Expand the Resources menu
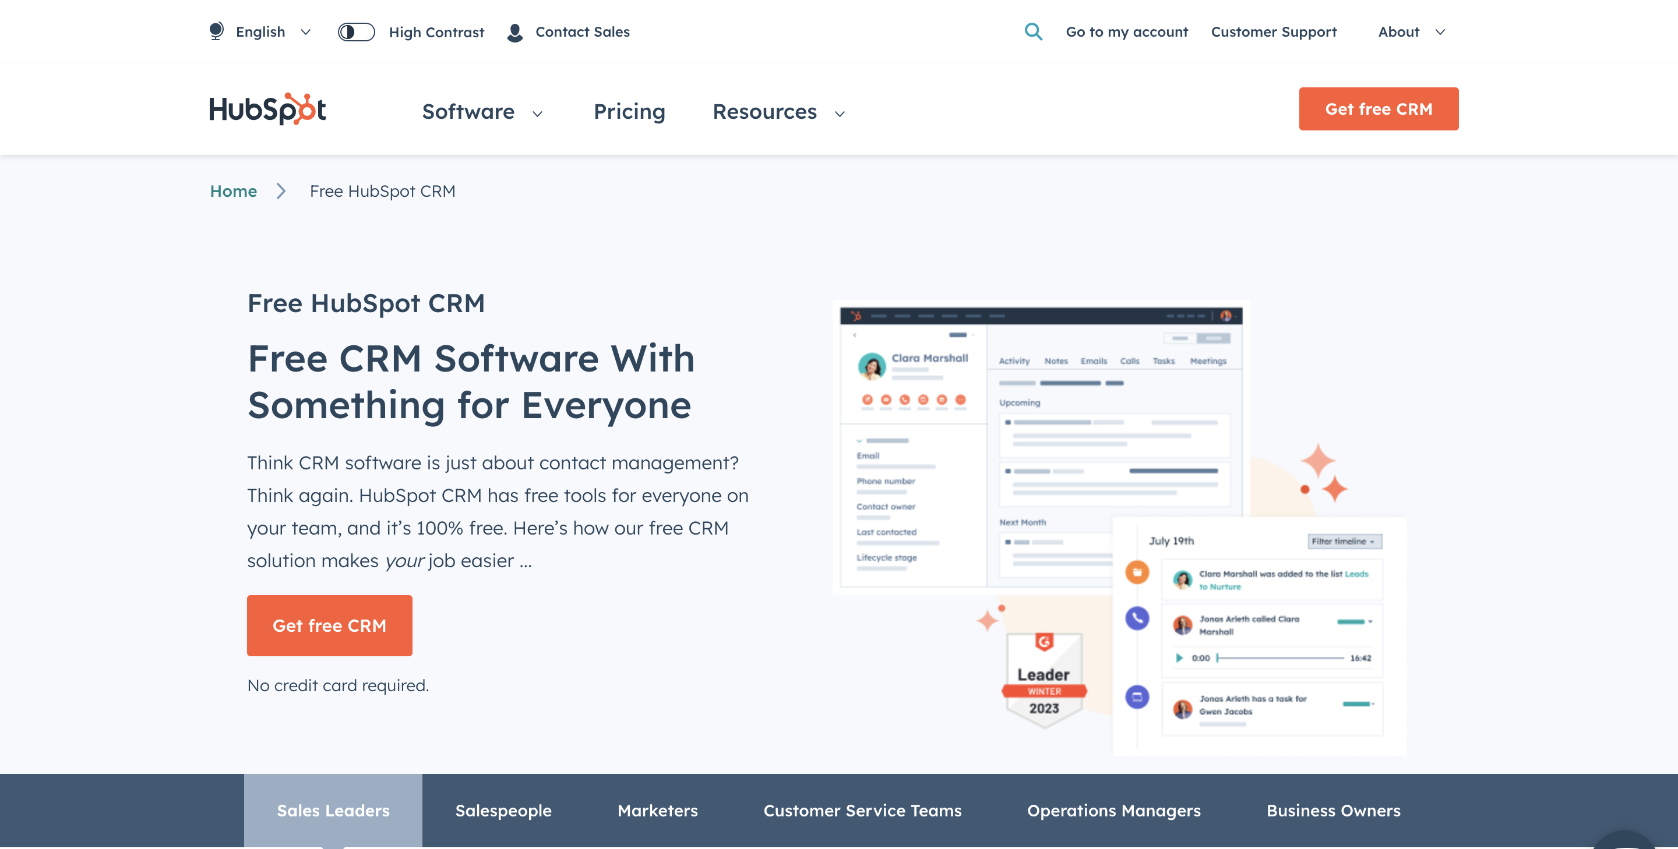The height and width of the screenshot is (849, 1678). [x=778, y=112]
